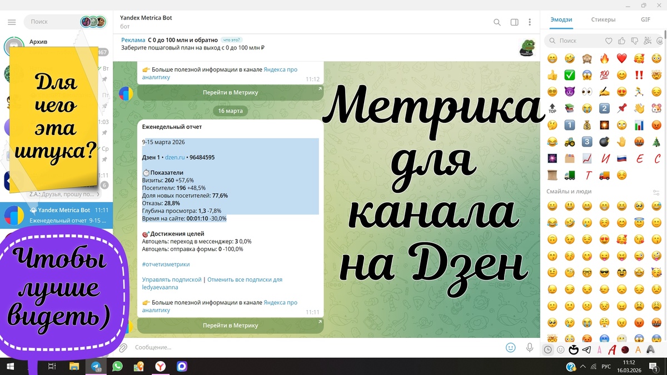Open recently used emojis with the clock icon
Image resolution: width=667 pixels, height=375 pixels.
click(x=547, y=349)
